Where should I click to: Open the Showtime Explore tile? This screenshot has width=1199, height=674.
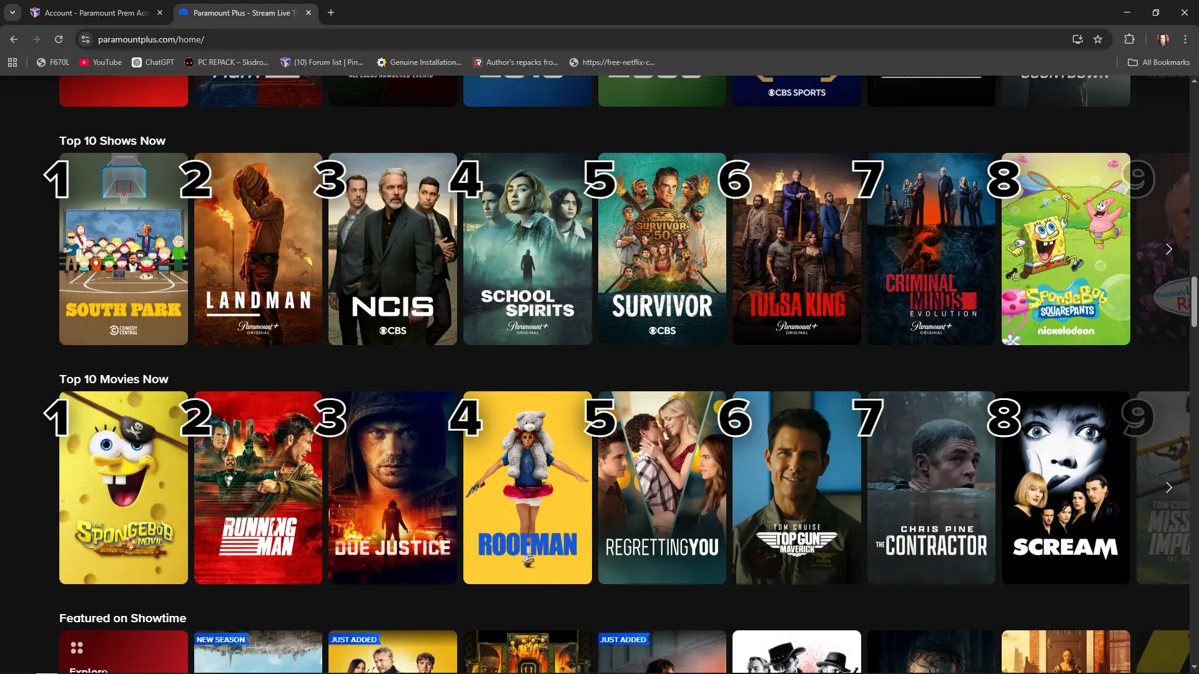(x=124, y=652)
